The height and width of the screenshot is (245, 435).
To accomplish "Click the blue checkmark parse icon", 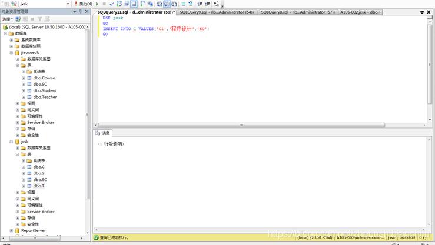I will click(x=112, y=4).
